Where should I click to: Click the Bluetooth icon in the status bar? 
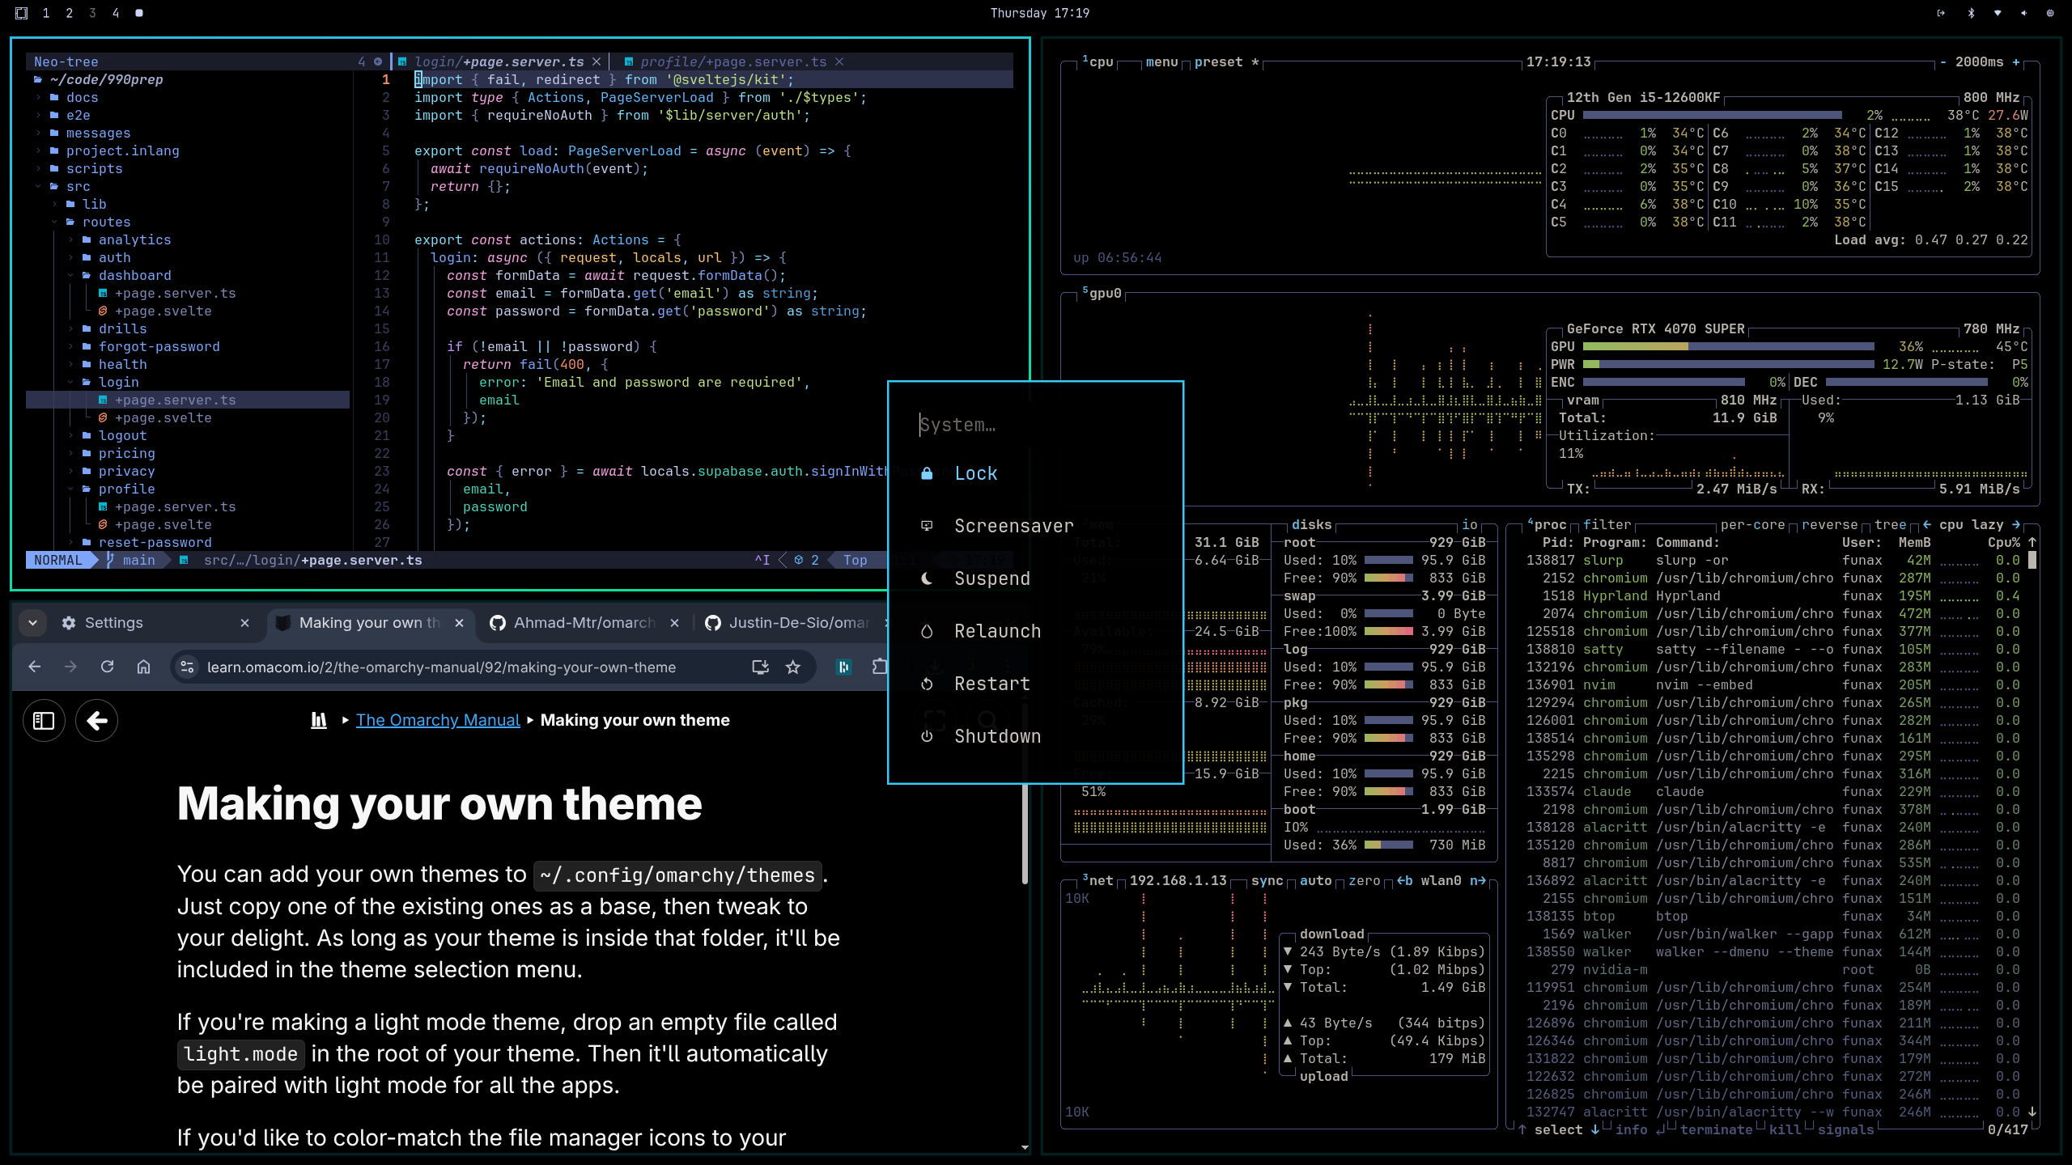(x=1970, y=13)
